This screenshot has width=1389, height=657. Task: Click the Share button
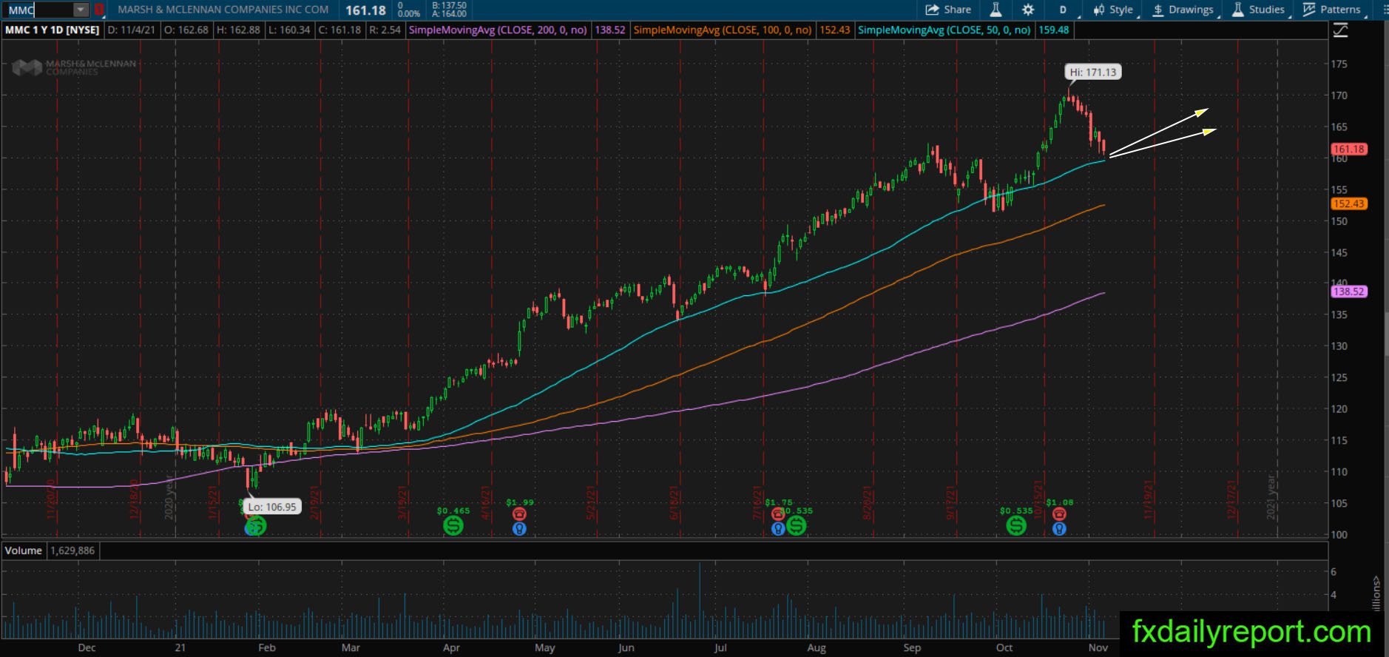[x=948, y=10]
